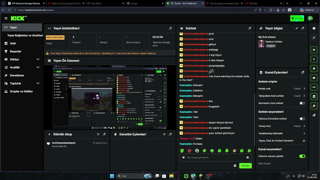Go to Gelir in the sidebar
Image resolution: width=320 pixels, height=180 pixels.
pyautogui.click(x=22, y=43)
